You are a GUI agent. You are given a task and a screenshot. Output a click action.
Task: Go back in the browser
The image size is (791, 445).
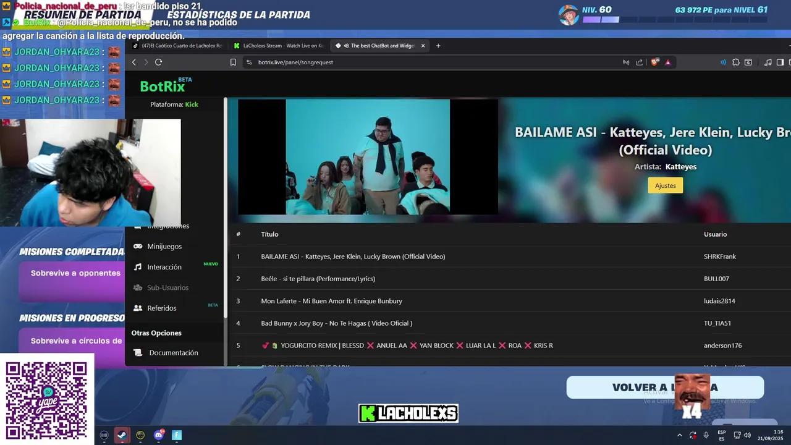[134, 62]
